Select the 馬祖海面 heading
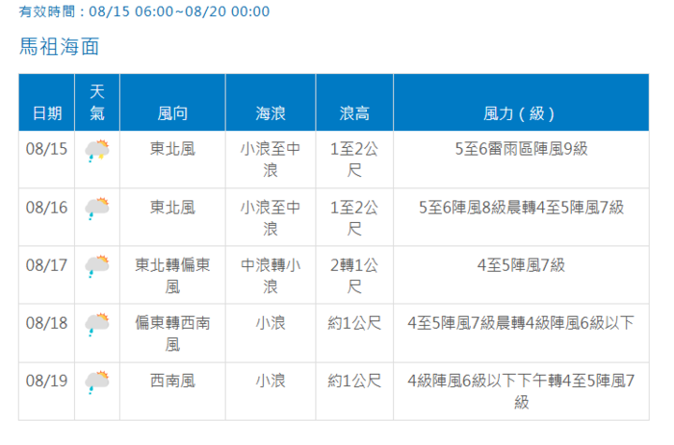This screenshot has width=674, height=445. click(x=60, y=46)
